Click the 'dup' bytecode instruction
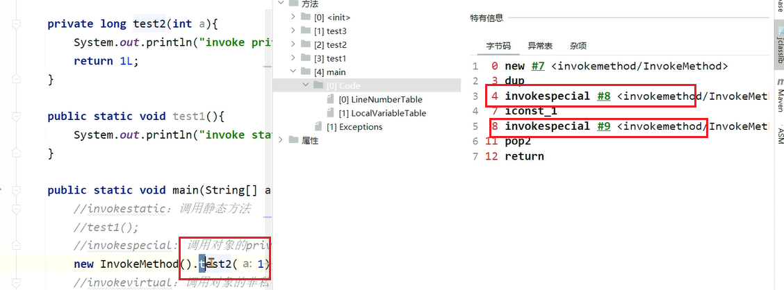This screenshot has height=290, width=784. 514,81
